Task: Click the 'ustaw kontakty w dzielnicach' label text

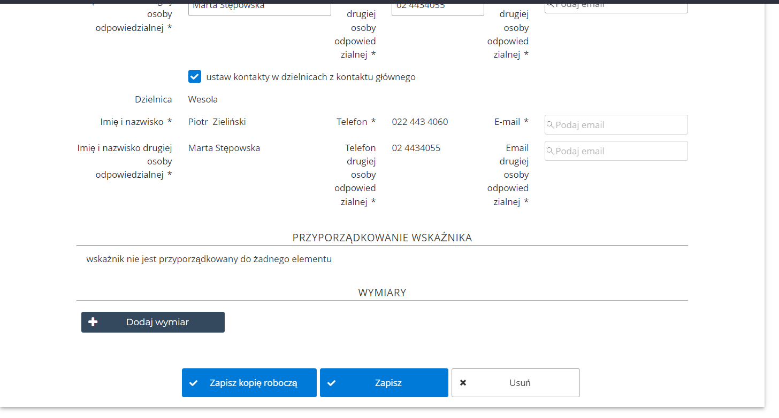Action: pos(311,77)
